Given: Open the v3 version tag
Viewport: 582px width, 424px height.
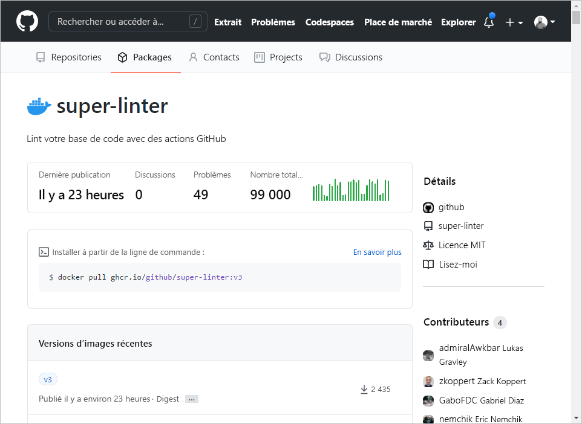Looking at the screenshot, I should pos(48,379).
